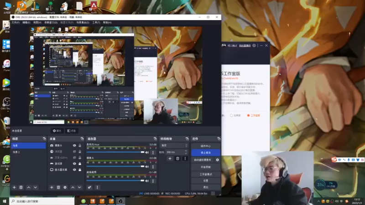Open transition properties three-dot icon
Viewport: 365px width, 205px height.
click(x=185, y=159)
